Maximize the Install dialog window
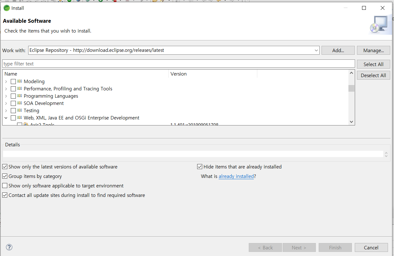Image resolution: width=394 pixels, height=256 pixels. tap(364, 8)
